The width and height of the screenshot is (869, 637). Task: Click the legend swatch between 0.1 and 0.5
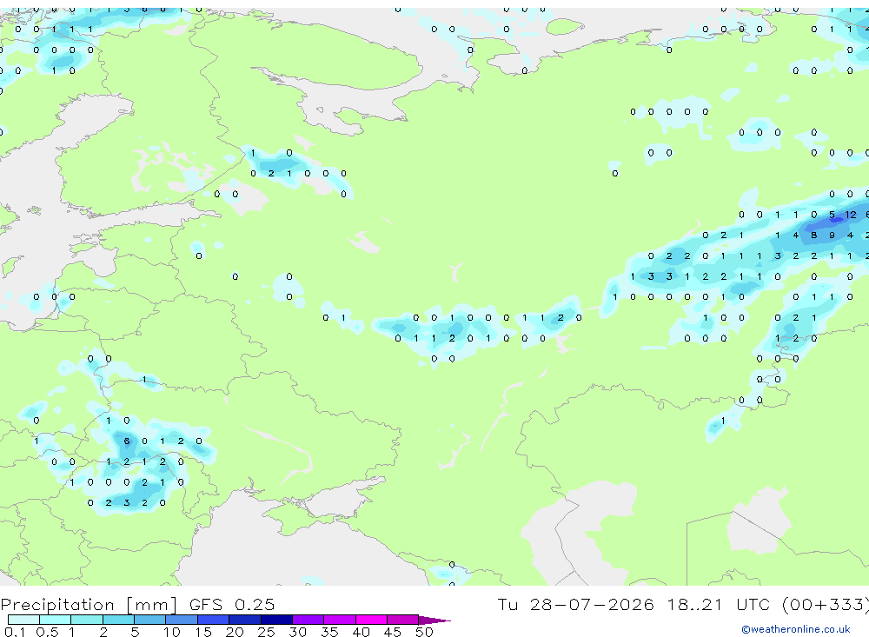[x=23, y=620]
